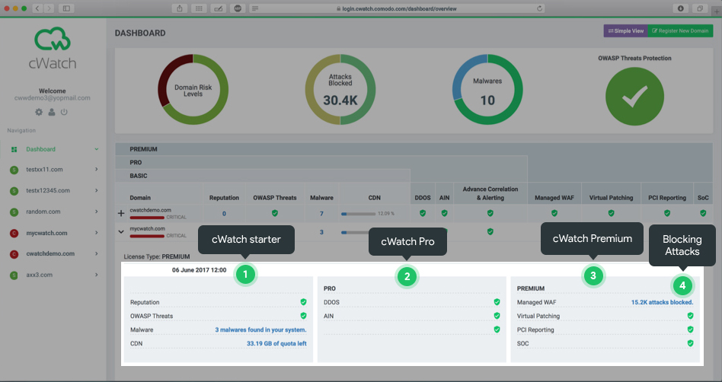
Task: Click the Advance Correlation check in mycwatch.com row
Action: click(x=490, y=231)
